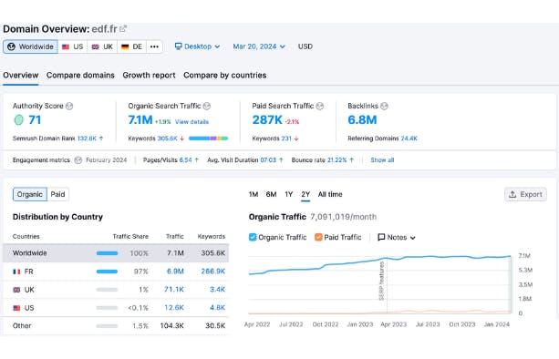Toggle Paid Traffic checkbox
This screenshot has width=559, height=359.
point(318,237)
